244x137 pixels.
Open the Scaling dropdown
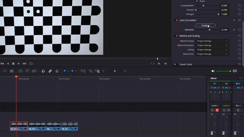[212, 50]
